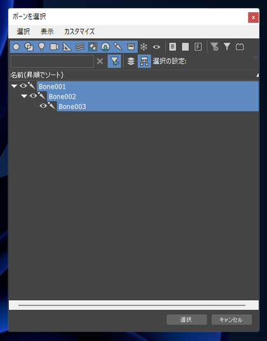The image size is (267, 341).
Task: Toggle visibility eye of Bone003
Action: [x=43, y=106]
